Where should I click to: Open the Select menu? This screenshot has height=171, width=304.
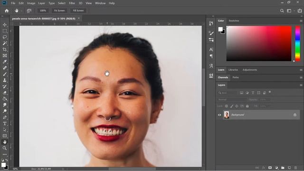[62, 3]
